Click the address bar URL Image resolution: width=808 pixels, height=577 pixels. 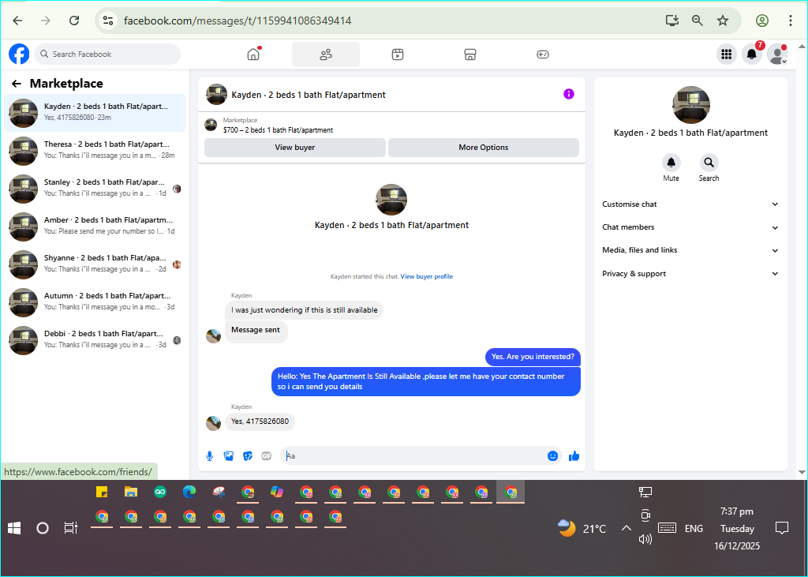point(238,21)
